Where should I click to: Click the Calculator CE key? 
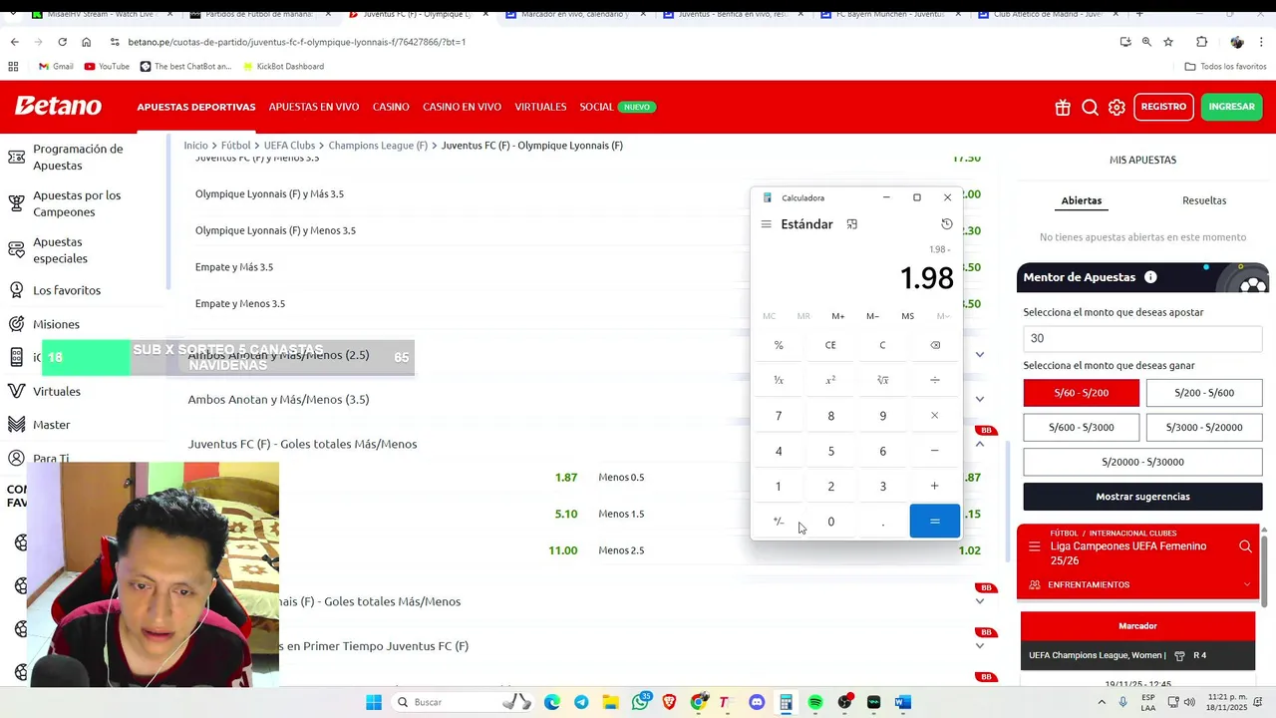[830, 345]
